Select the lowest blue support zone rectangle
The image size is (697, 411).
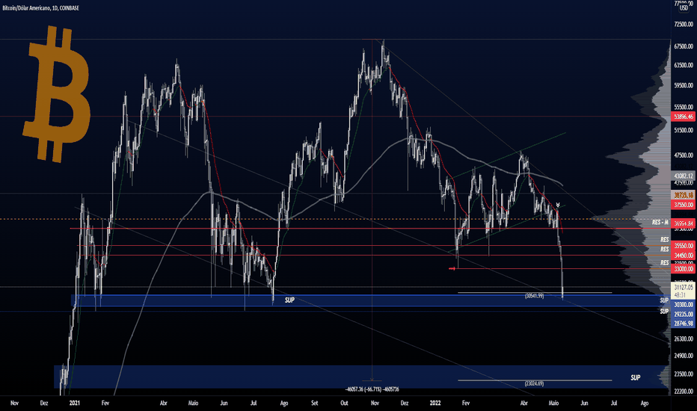coord(361,377)
